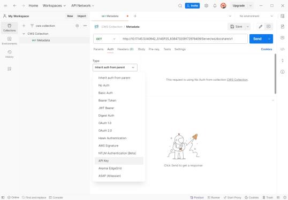Open the notifications bell icon
The image size is (288, 200).
[215, 6]
